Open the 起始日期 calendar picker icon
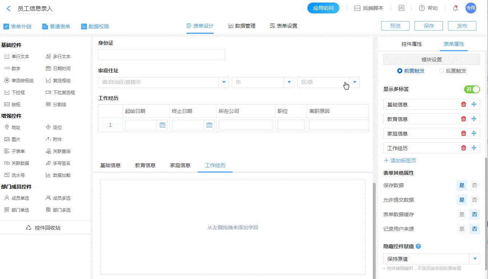This screenshot has width=488, height=279. [162, 125]
